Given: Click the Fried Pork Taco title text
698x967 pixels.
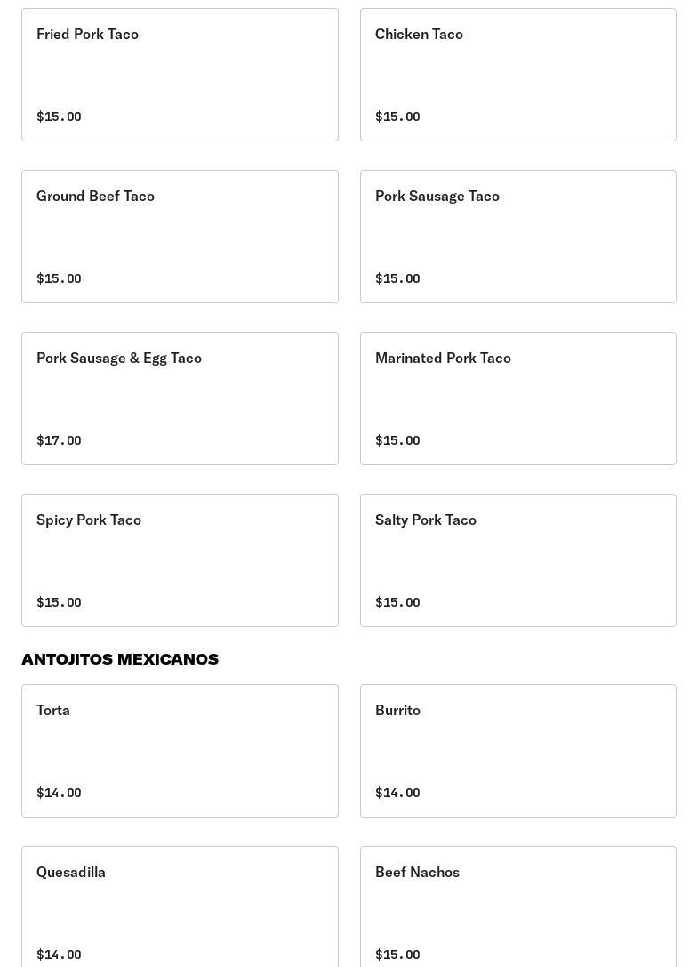Looking at the screenshot, I should point(87,35).
